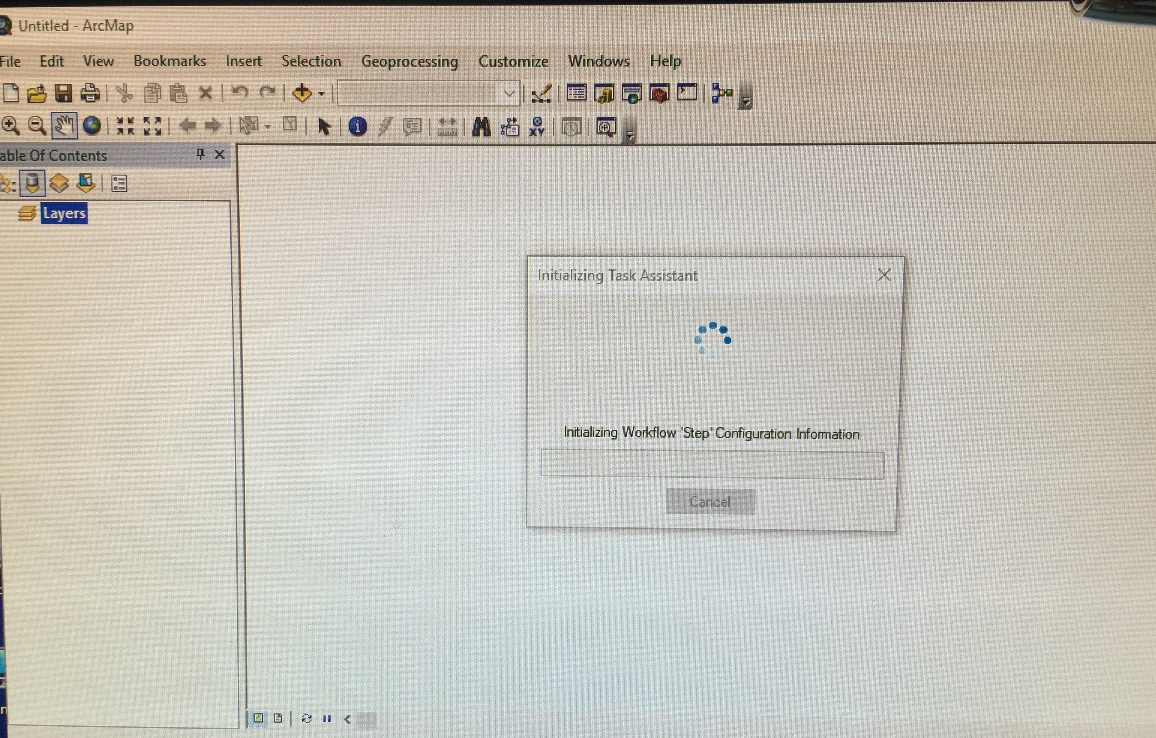
Task: Open the Geoprocessing menu
Action: coord(409,61)
